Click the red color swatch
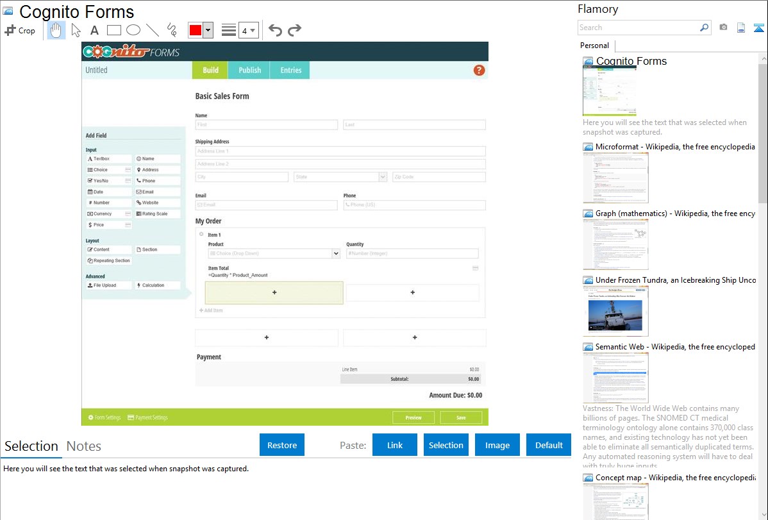Screen dimensions: 768x520 pyautogui.click(x=196, y=30)
